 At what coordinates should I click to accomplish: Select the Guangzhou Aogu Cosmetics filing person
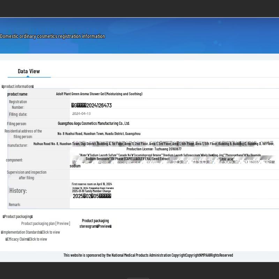pyautogui.click(x=94, y=123)
